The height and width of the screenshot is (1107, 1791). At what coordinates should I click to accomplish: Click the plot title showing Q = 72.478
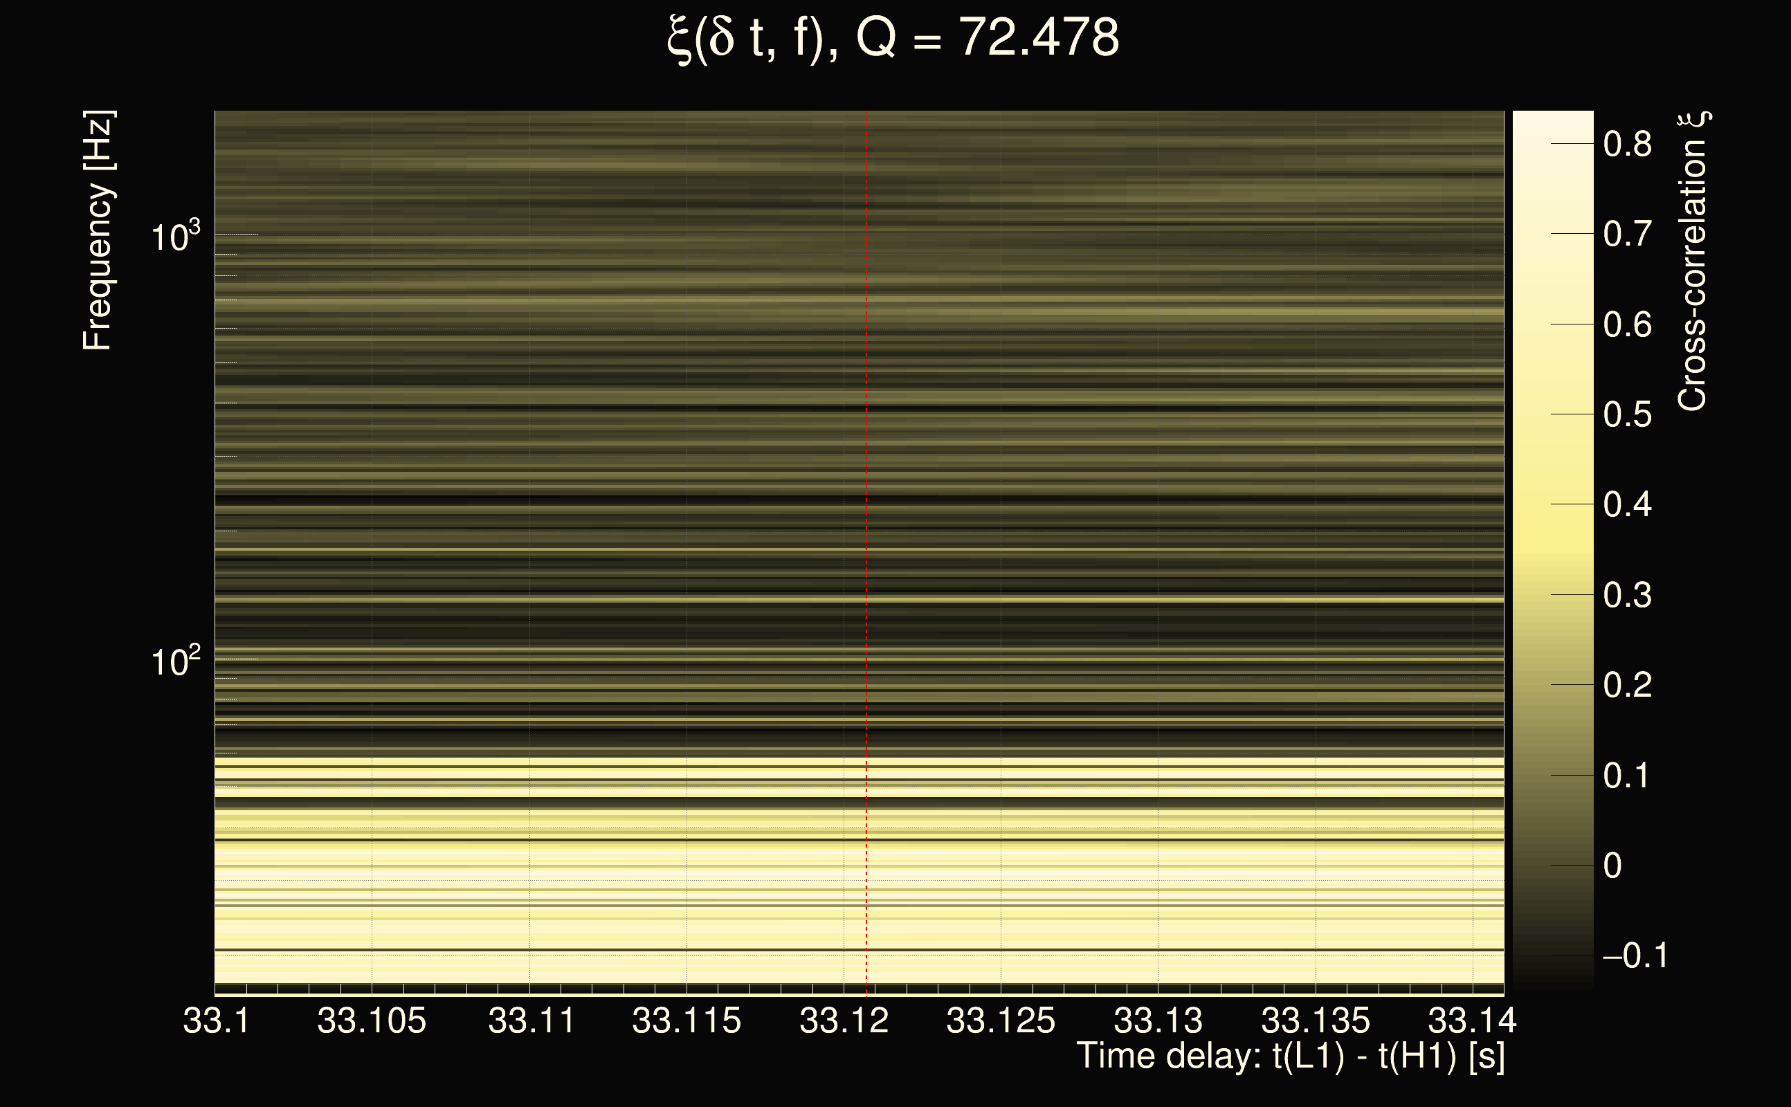click(x=893, y=38)
